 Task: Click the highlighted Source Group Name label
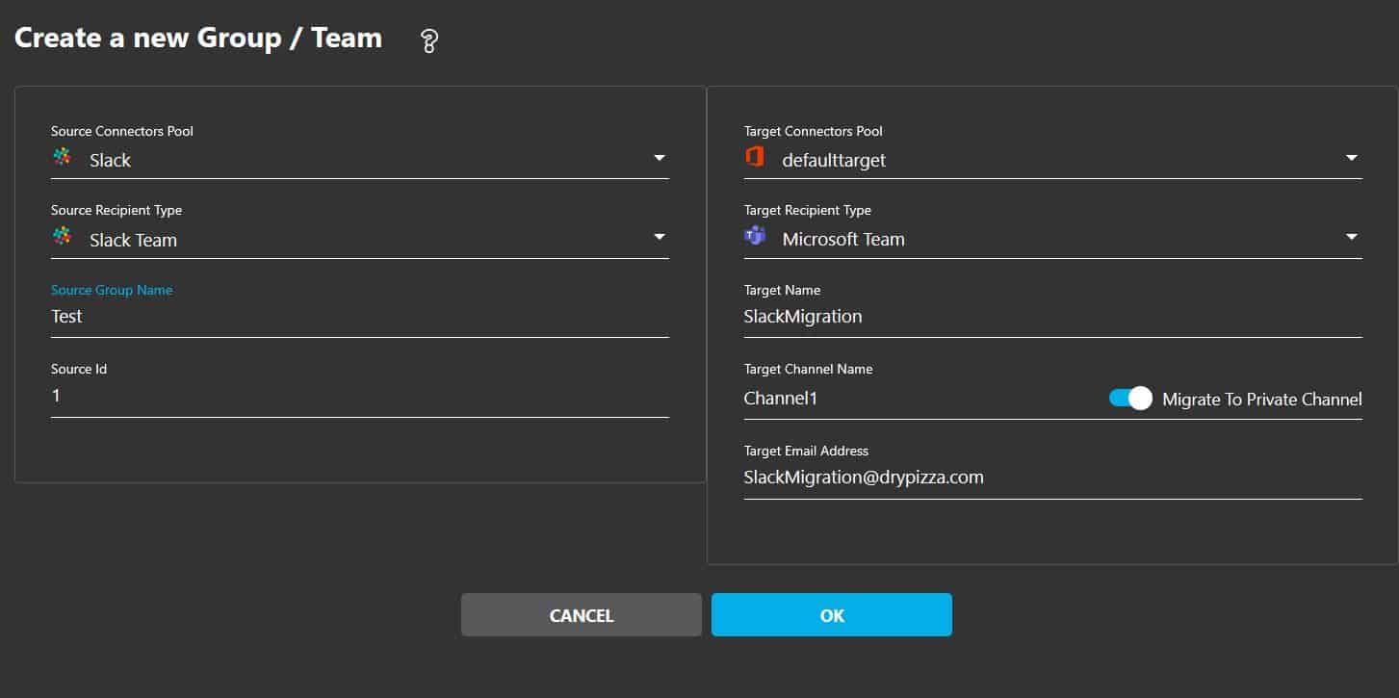coord(112,289)
